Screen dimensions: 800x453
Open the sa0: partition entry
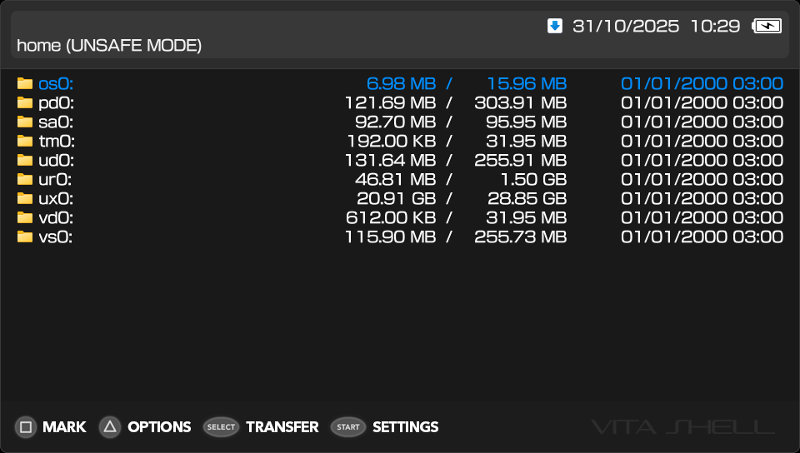tap(56, 122)
